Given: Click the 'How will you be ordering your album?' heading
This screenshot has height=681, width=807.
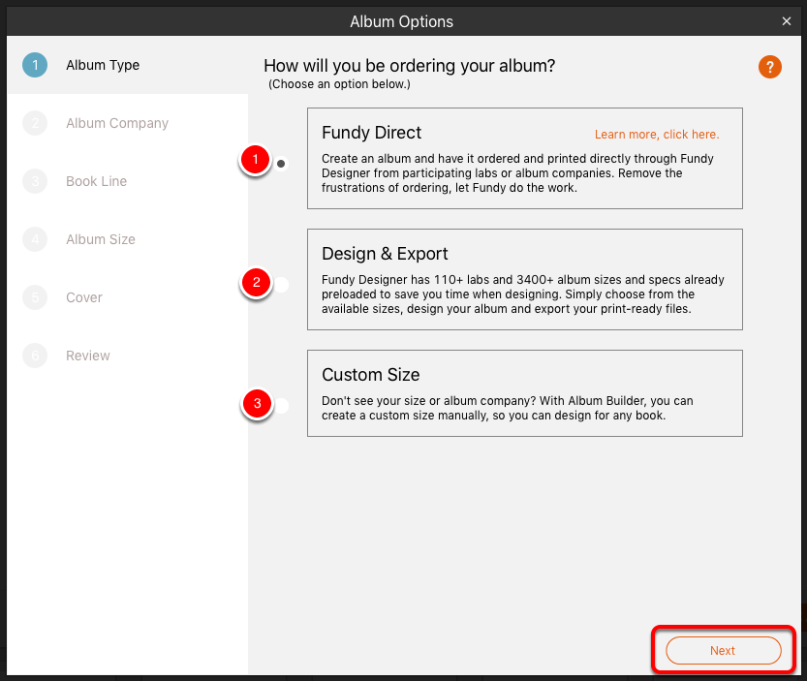Looking at the screenshot, I should click(x=409, y=66).
